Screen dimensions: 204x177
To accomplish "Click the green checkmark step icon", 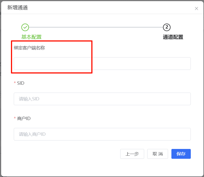I will coord(25,27).
